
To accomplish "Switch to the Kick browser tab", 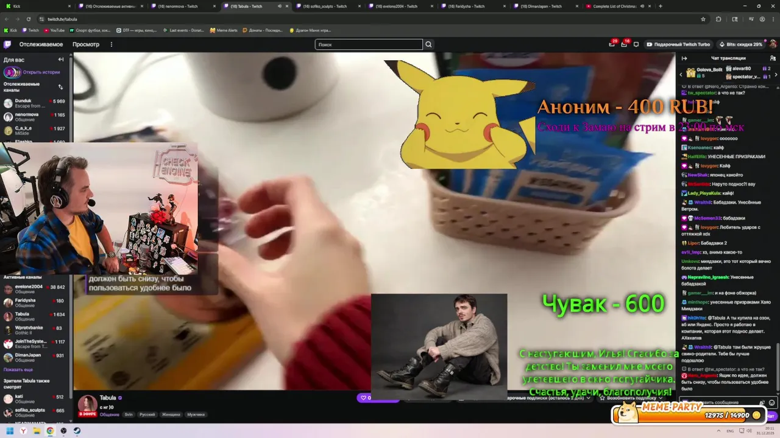I will pos(38,6).
